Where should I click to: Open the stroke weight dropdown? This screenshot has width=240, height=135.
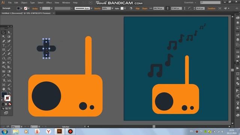(x=52, y=8)
